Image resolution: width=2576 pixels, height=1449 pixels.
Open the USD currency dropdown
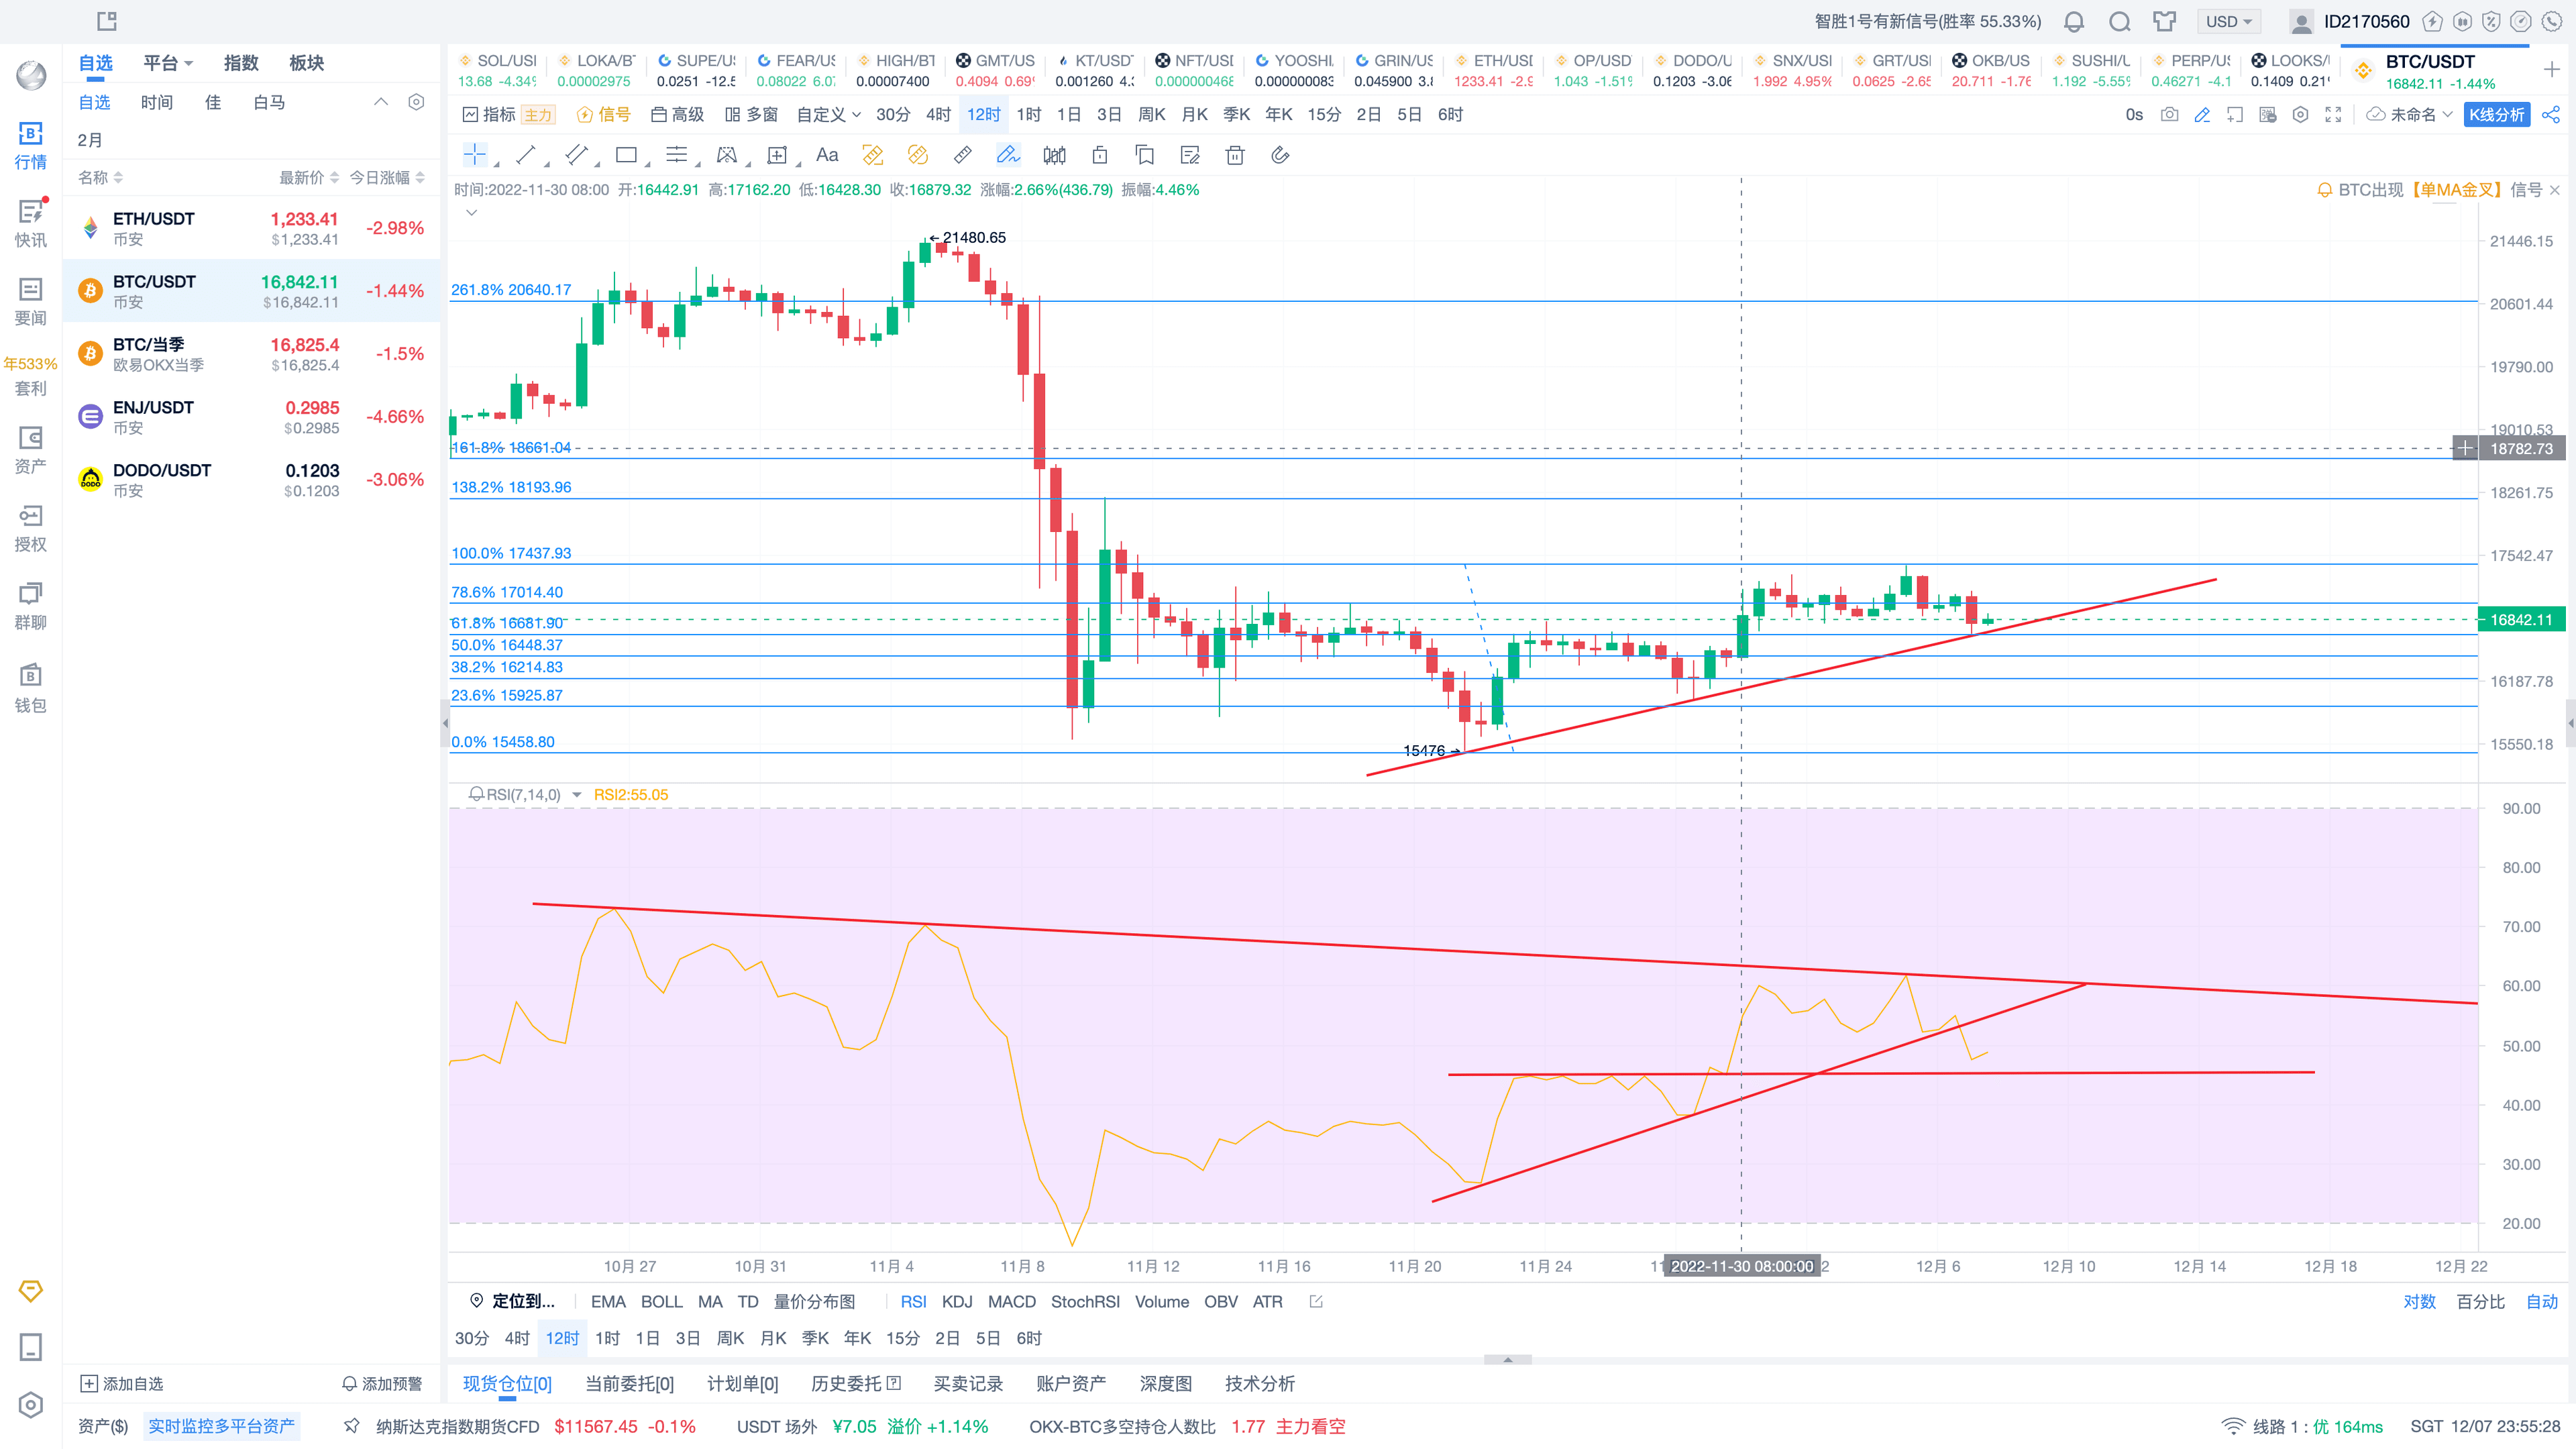[2229, 22]
